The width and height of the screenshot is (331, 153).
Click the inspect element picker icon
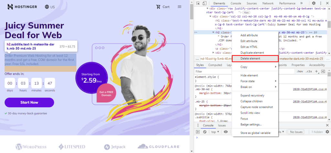point(198,3)
